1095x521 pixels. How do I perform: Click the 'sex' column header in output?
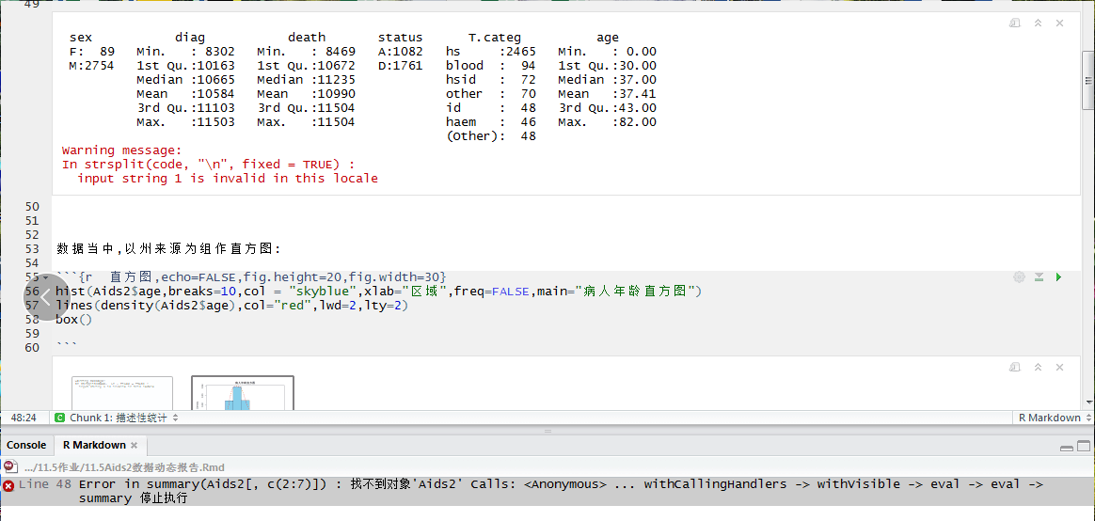(80, 38)
